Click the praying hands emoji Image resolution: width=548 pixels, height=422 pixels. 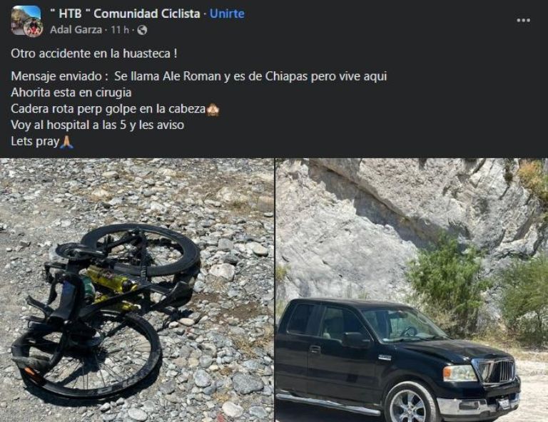(66, 142)
